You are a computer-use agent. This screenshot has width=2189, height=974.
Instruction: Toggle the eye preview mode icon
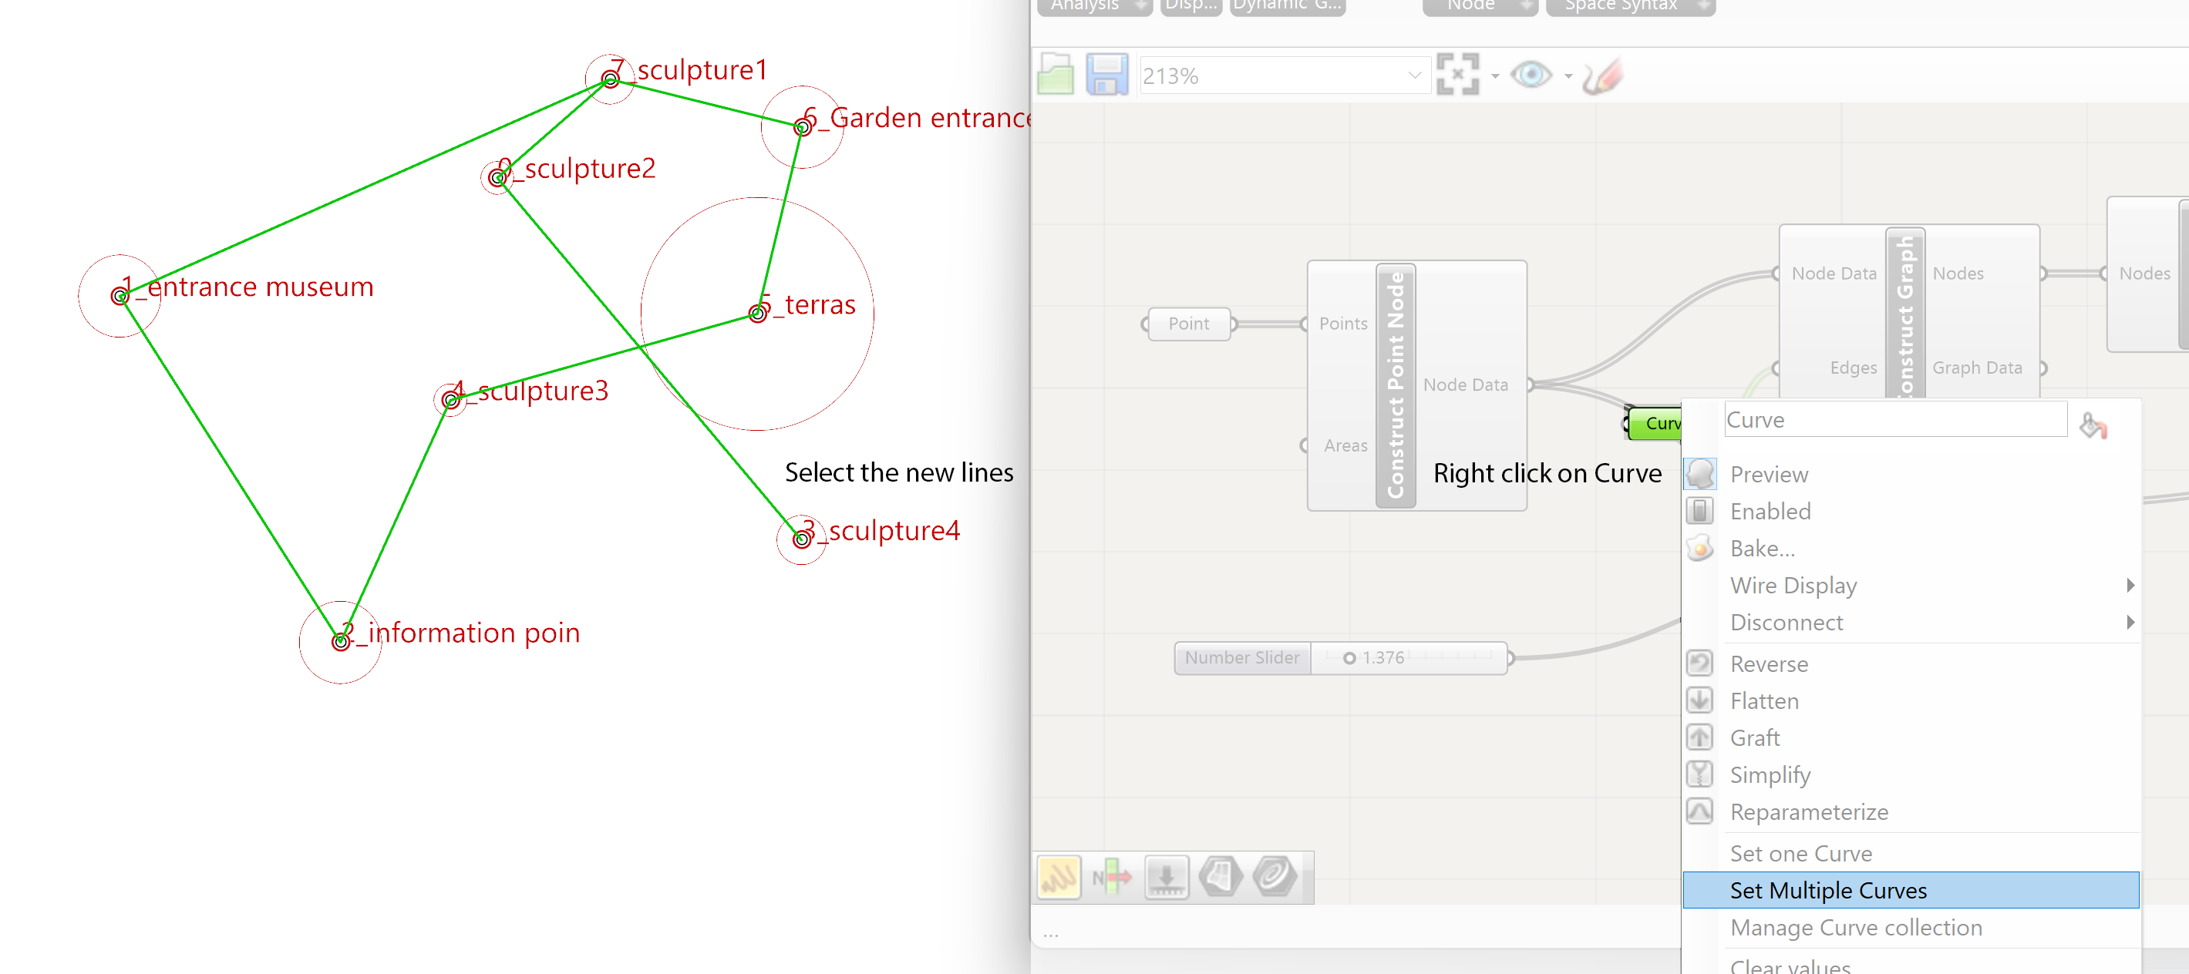(x=1531, y=75)
